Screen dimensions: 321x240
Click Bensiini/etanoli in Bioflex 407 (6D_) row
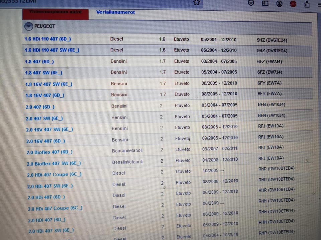127,151
